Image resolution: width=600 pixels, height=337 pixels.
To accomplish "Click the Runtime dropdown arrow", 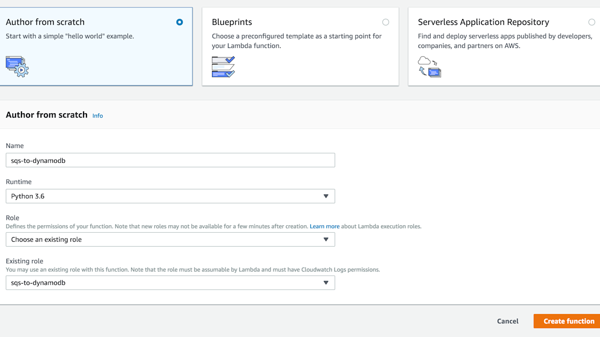I will click(x=325, y=196).
